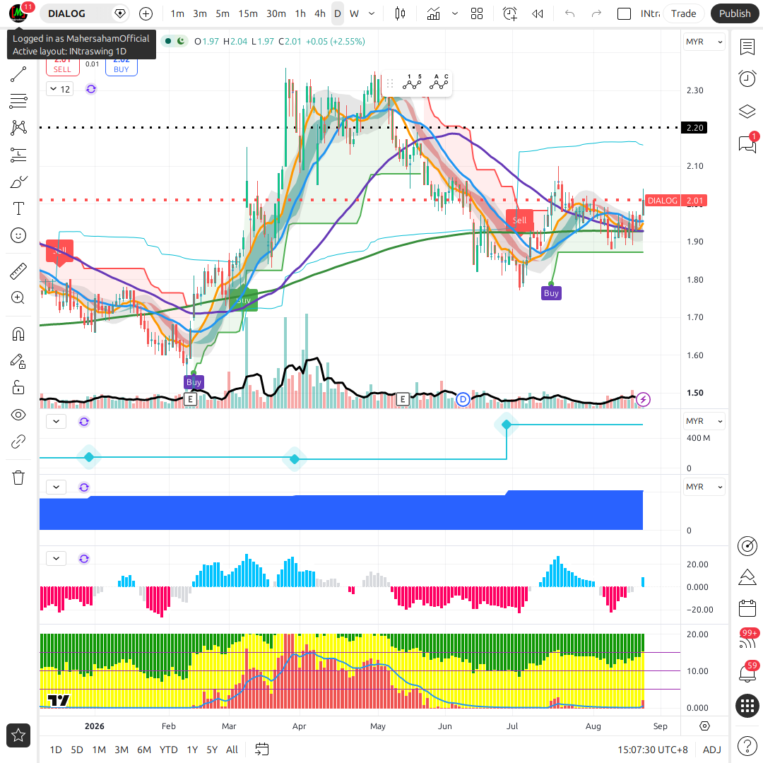Image resolution: width=763 pixels, height=763 pixels.
Task: Toggle hide all drawings eye icon
Action: [18, 415]
